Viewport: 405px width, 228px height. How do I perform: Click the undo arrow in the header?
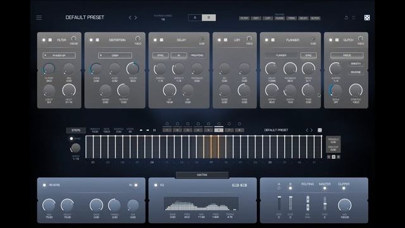point(346,18)
